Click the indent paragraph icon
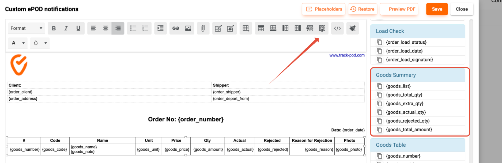This screenshot has height=163, width=502. pyautogui.click(x=160, y=28)
